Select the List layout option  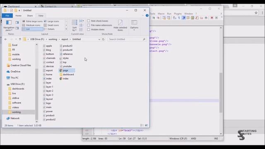coord(32,29)
